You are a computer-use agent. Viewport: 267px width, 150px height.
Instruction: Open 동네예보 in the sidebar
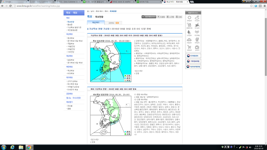click(x=71, y=38)
